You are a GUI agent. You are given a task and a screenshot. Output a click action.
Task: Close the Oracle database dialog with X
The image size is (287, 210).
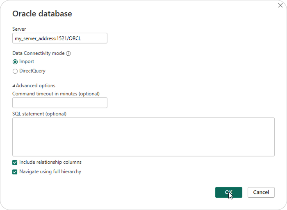[280, 6]
